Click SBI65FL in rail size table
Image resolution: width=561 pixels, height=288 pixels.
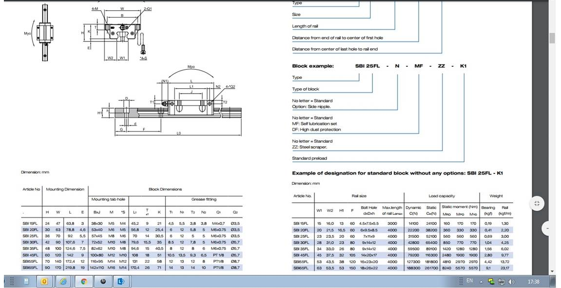301,268
